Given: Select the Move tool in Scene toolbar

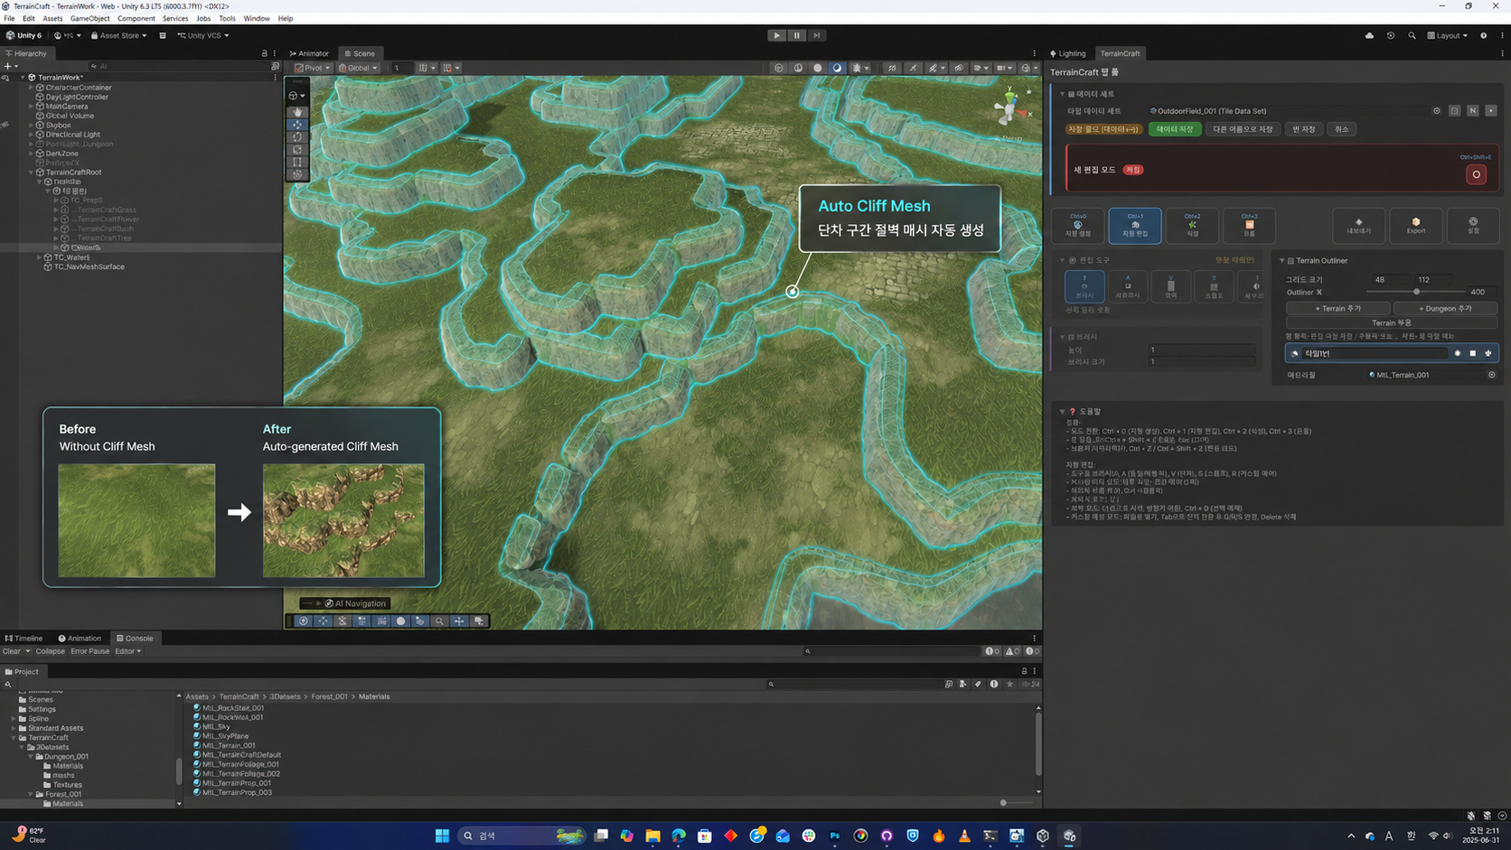Looking at the screenshot, I should click(297, 125).
